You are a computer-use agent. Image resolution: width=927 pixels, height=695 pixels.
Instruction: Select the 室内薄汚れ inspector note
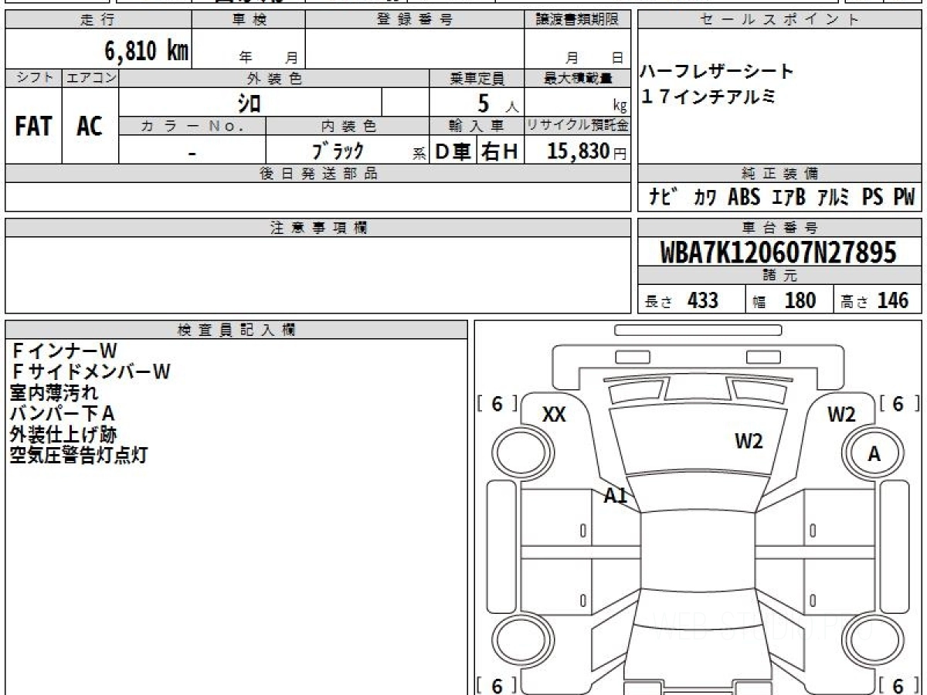(x=54, y=393)
